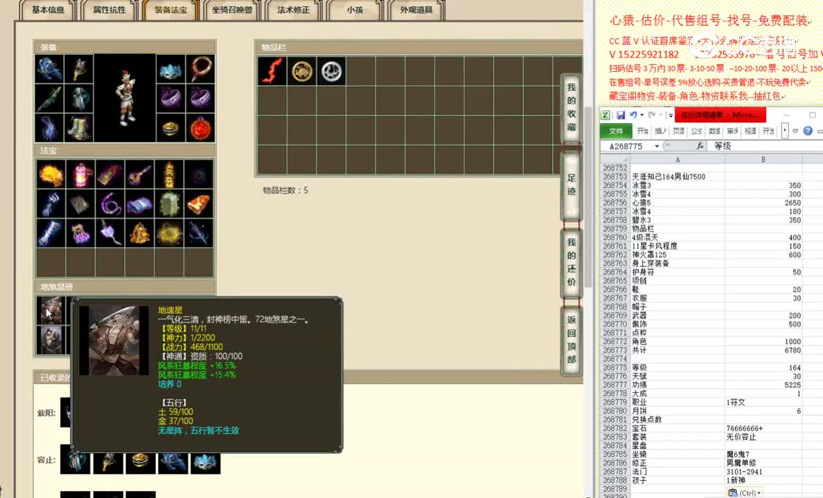Switch to the 装备法宝 tab
Screen dimensions: 823x498
pyautogui.click(x=170, y=10)
